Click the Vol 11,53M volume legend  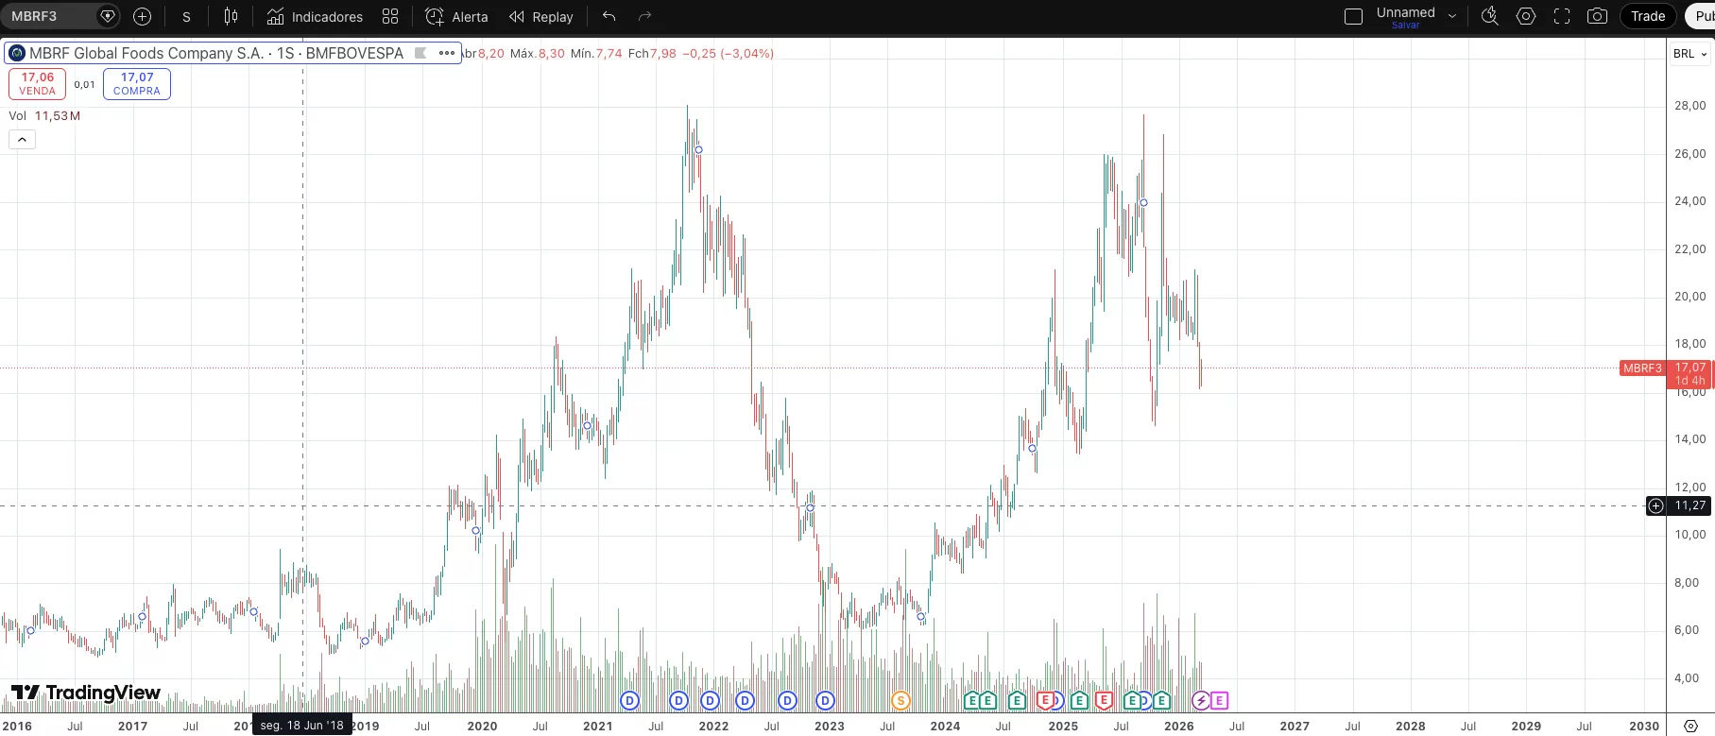tap(44, 115)
